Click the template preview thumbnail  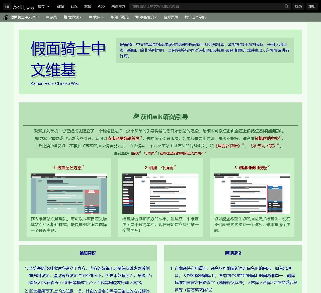coord(252,194)
